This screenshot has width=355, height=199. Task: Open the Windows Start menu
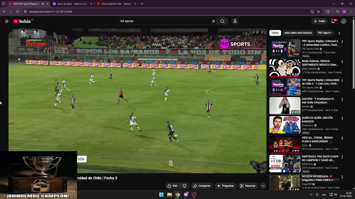point(161,195)
